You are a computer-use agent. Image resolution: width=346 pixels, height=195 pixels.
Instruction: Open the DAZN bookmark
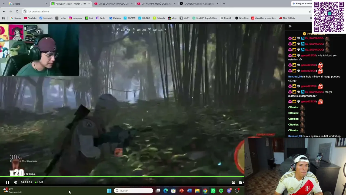click(x=184, y=18)
